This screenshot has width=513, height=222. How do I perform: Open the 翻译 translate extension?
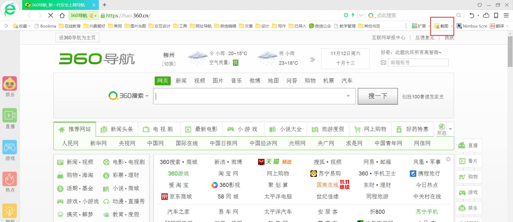tap(497, 26)
